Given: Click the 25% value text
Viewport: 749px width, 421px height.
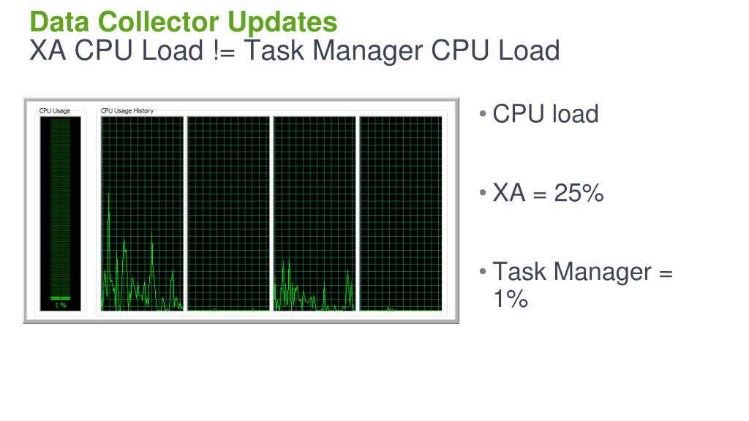Looking at the screenshot, I should 579,193.
